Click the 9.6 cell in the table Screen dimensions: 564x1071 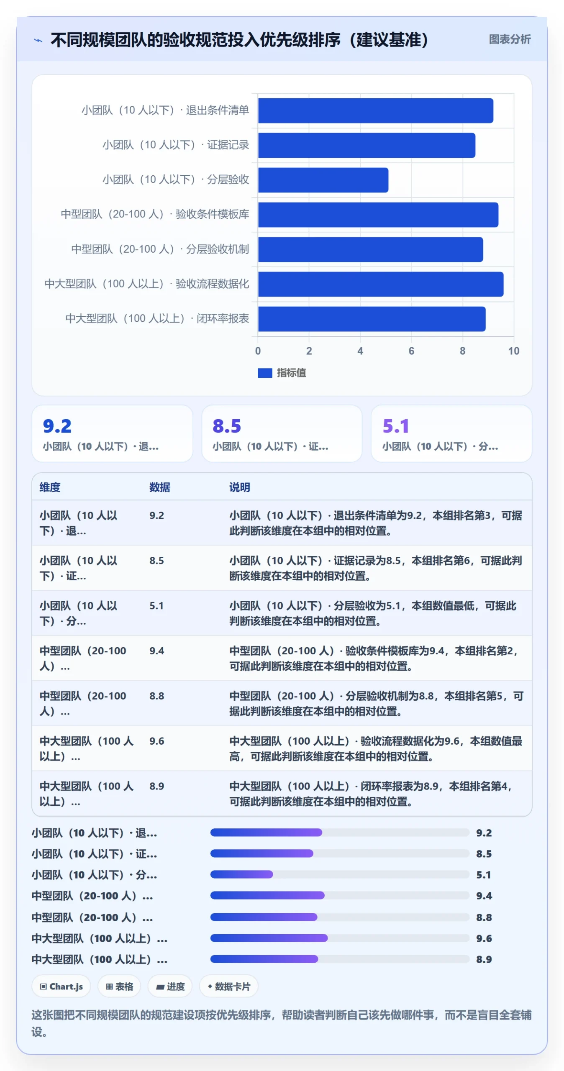[x=156, y=741]
